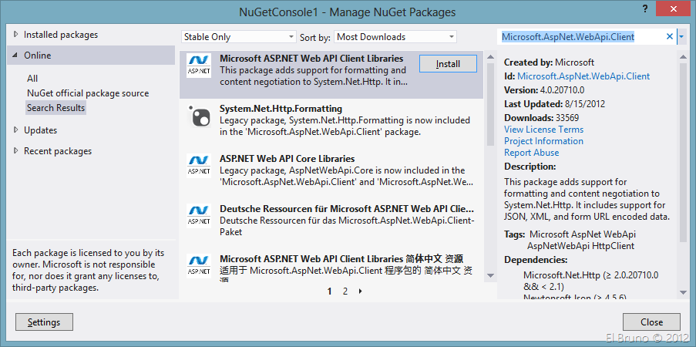Expand the Recent packages section
Viewport: 696px width, 347px height.
click(17, 151)
